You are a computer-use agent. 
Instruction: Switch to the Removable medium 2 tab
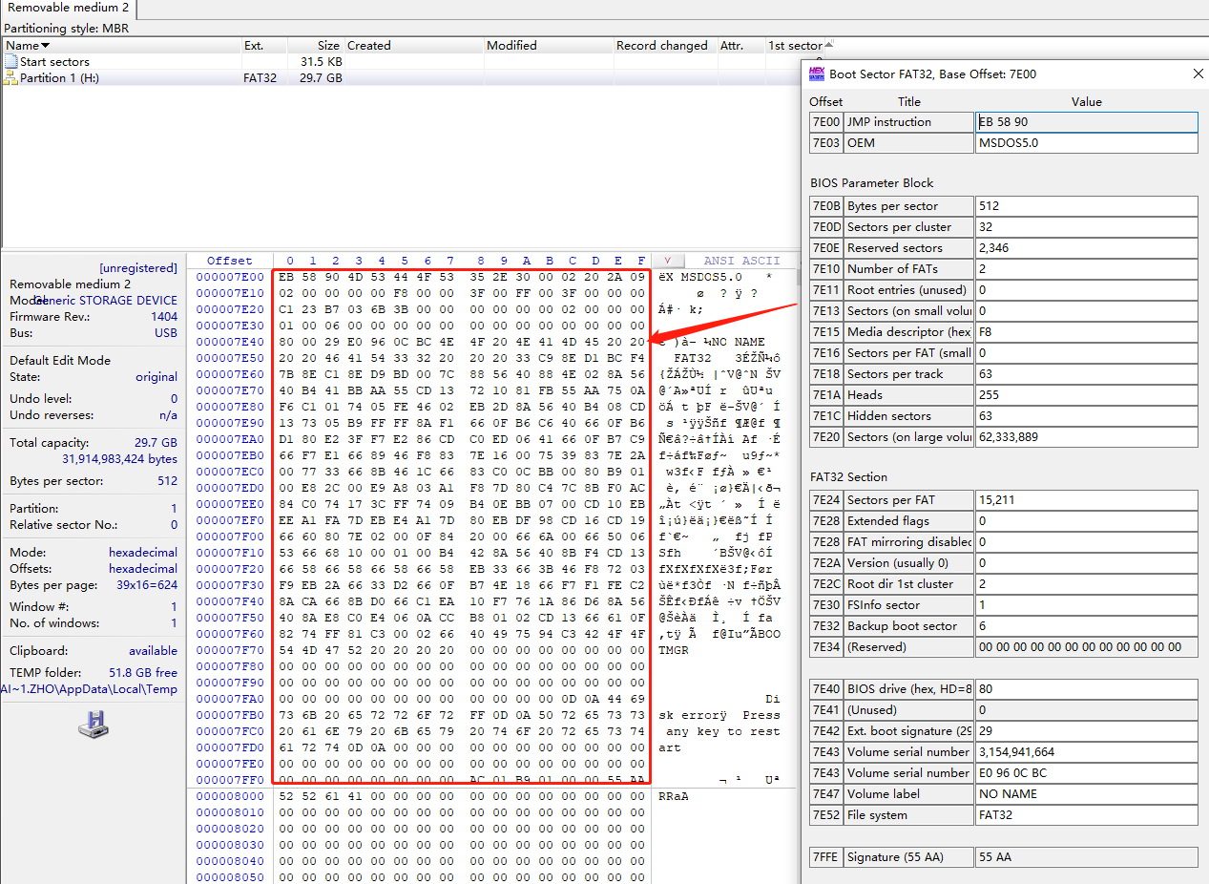point(67,8)
